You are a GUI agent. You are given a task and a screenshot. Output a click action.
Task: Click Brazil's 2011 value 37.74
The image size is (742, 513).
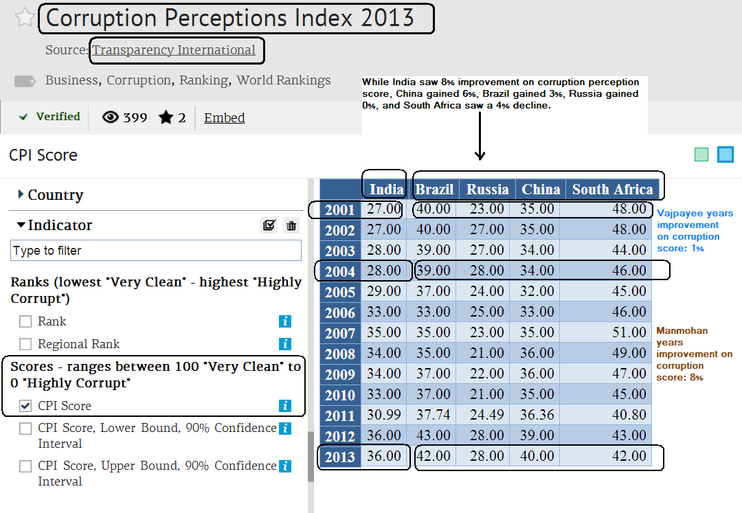(433, 415)
